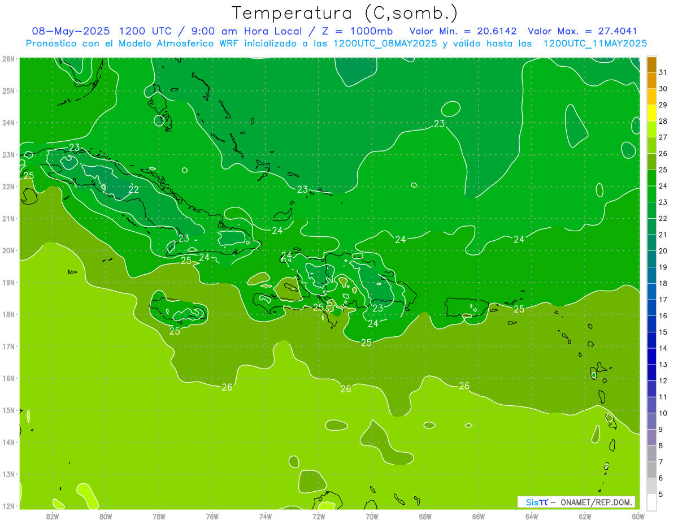Click the 76W longitude axis label
Viewport: 678px width, 524px height.
click(x=212, y=516)
